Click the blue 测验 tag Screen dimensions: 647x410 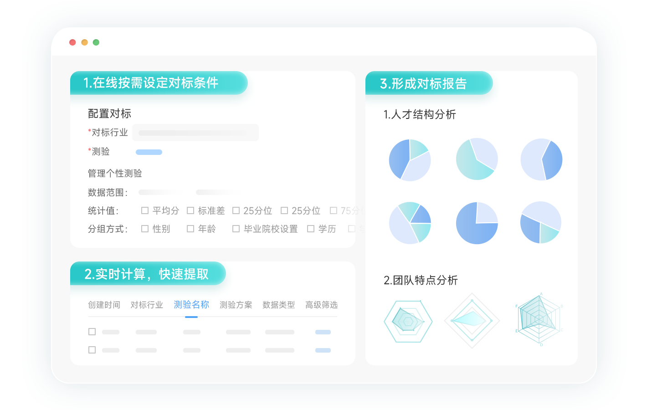[149, 152]
